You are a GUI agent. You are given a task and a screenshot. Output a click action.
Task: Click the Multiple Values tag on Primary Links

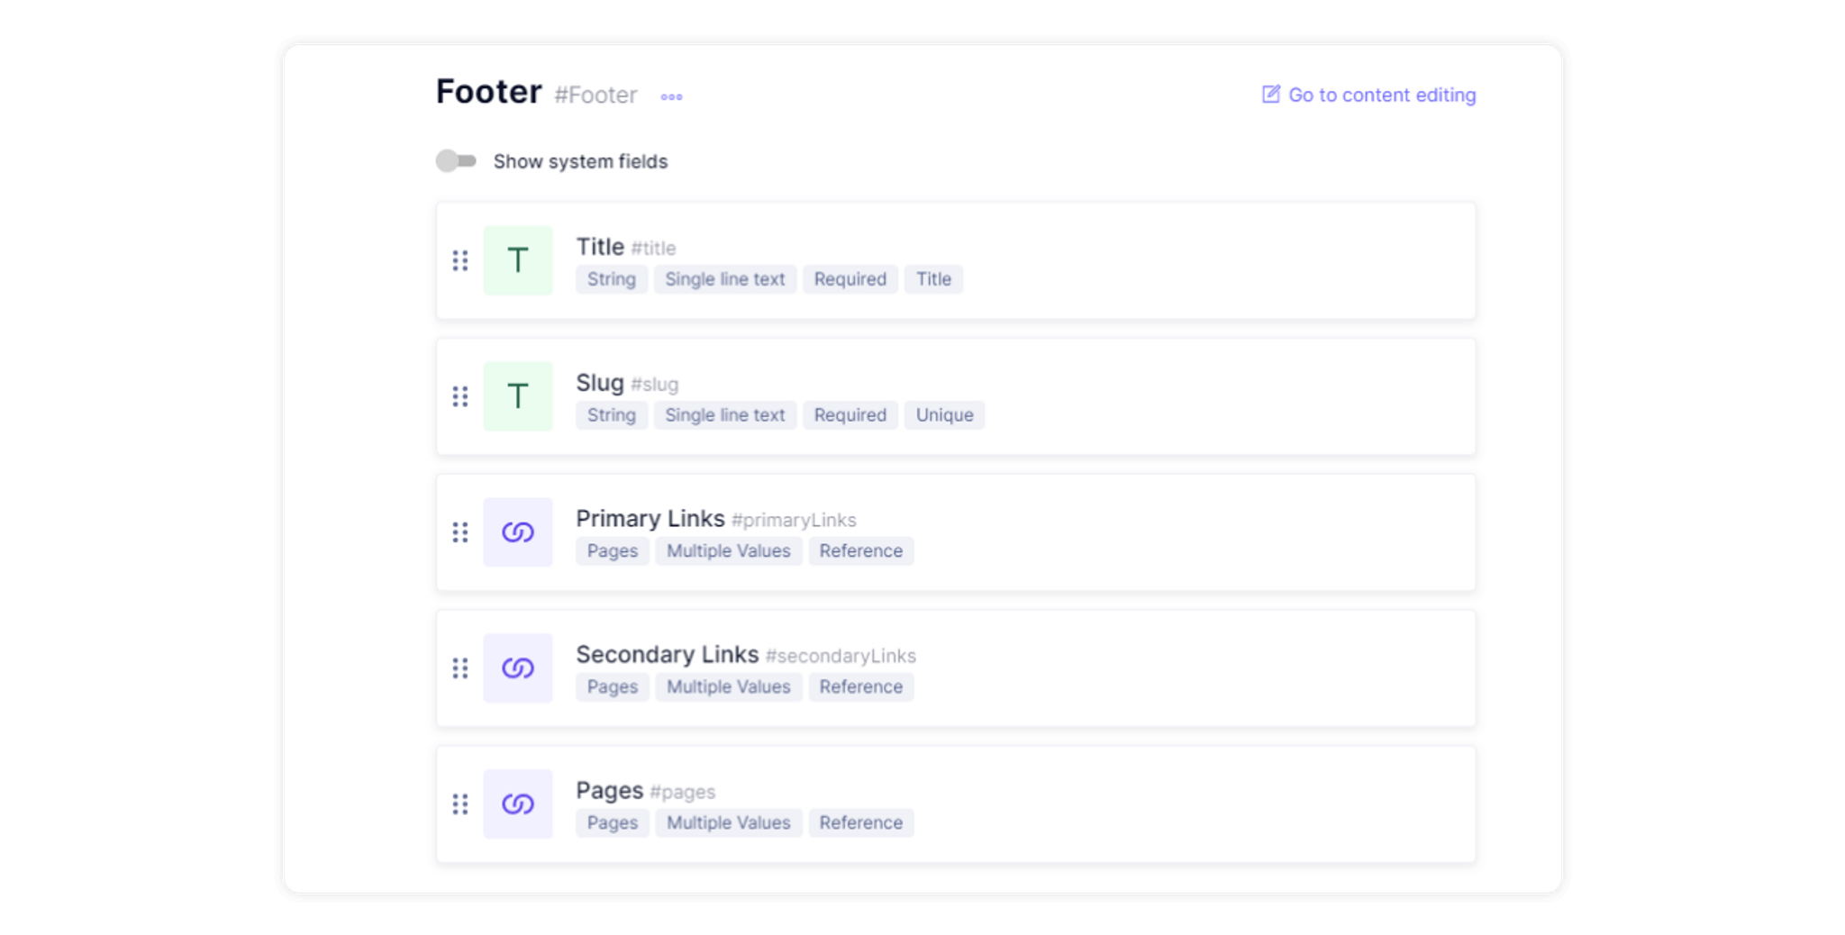tap(728, 551)
